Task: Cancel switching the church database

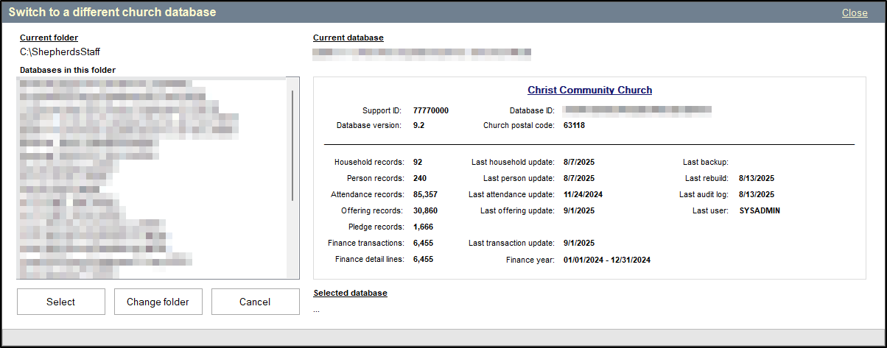Action: [255, 302]
